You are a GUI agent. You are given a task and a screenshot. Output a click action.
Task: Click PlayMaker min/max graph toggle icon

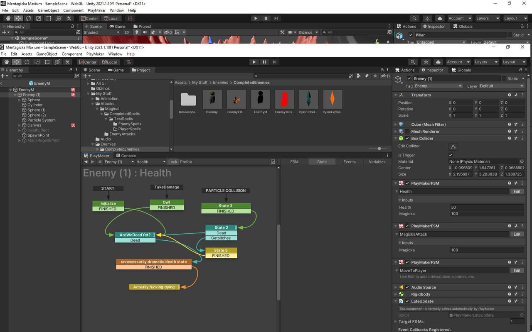tap(273, 162)
